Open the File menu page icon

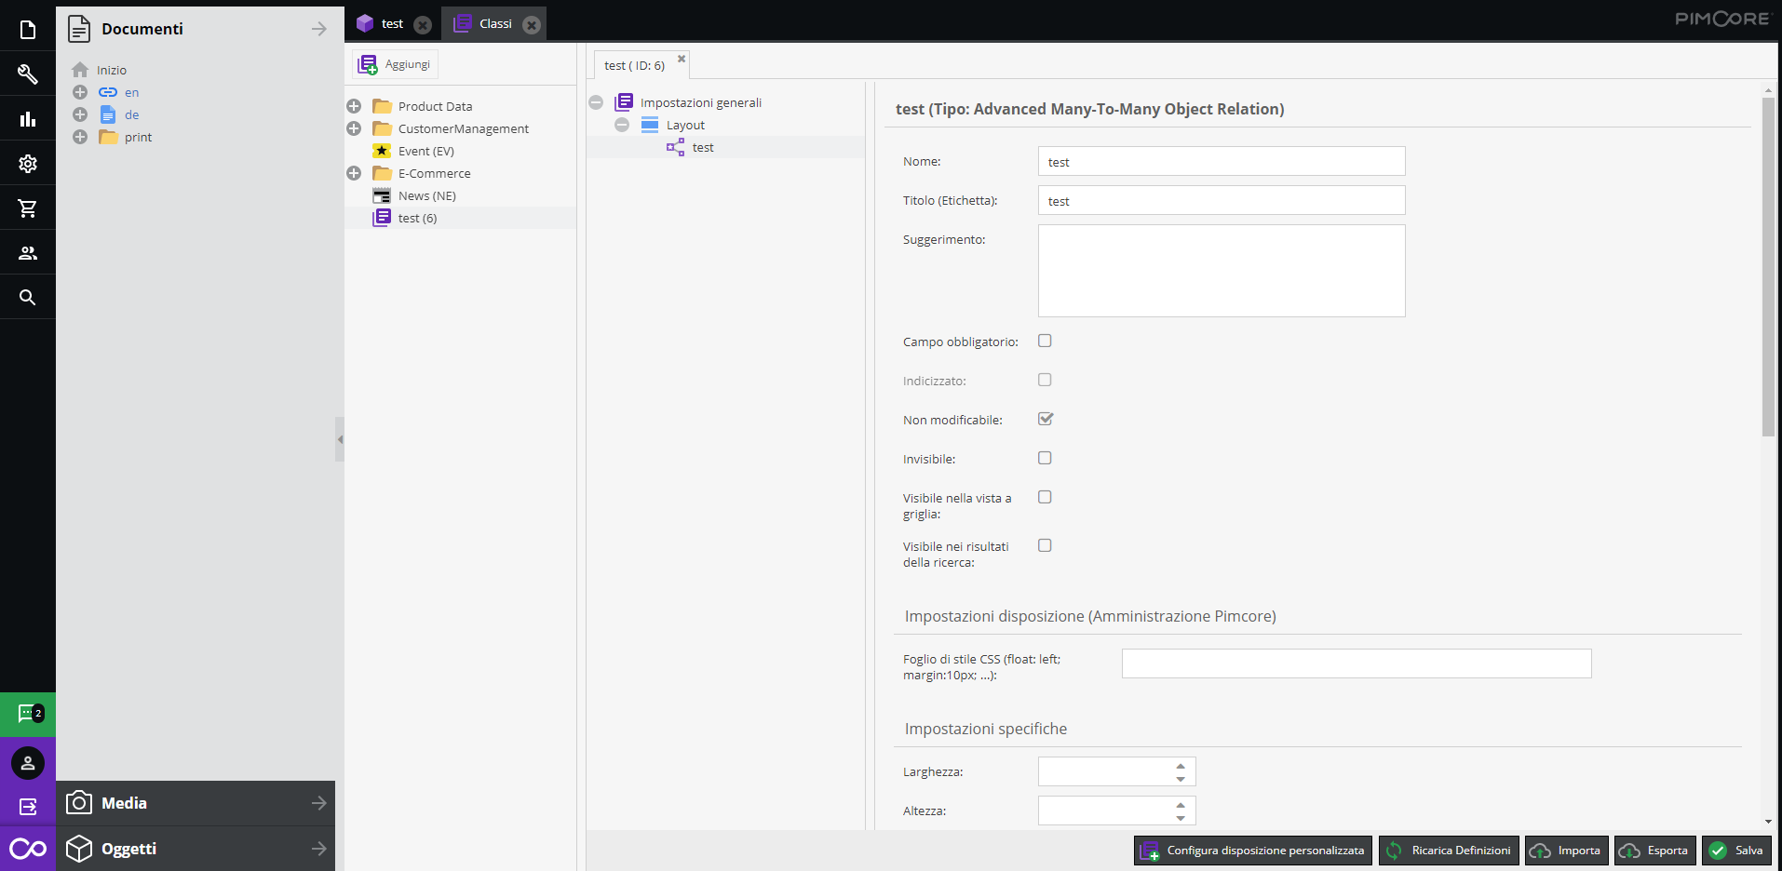click(28, 30)
